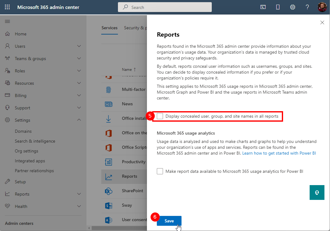330x231 pixels.
Task: Open Org settings in sidebar
Action: pos(27,151)
